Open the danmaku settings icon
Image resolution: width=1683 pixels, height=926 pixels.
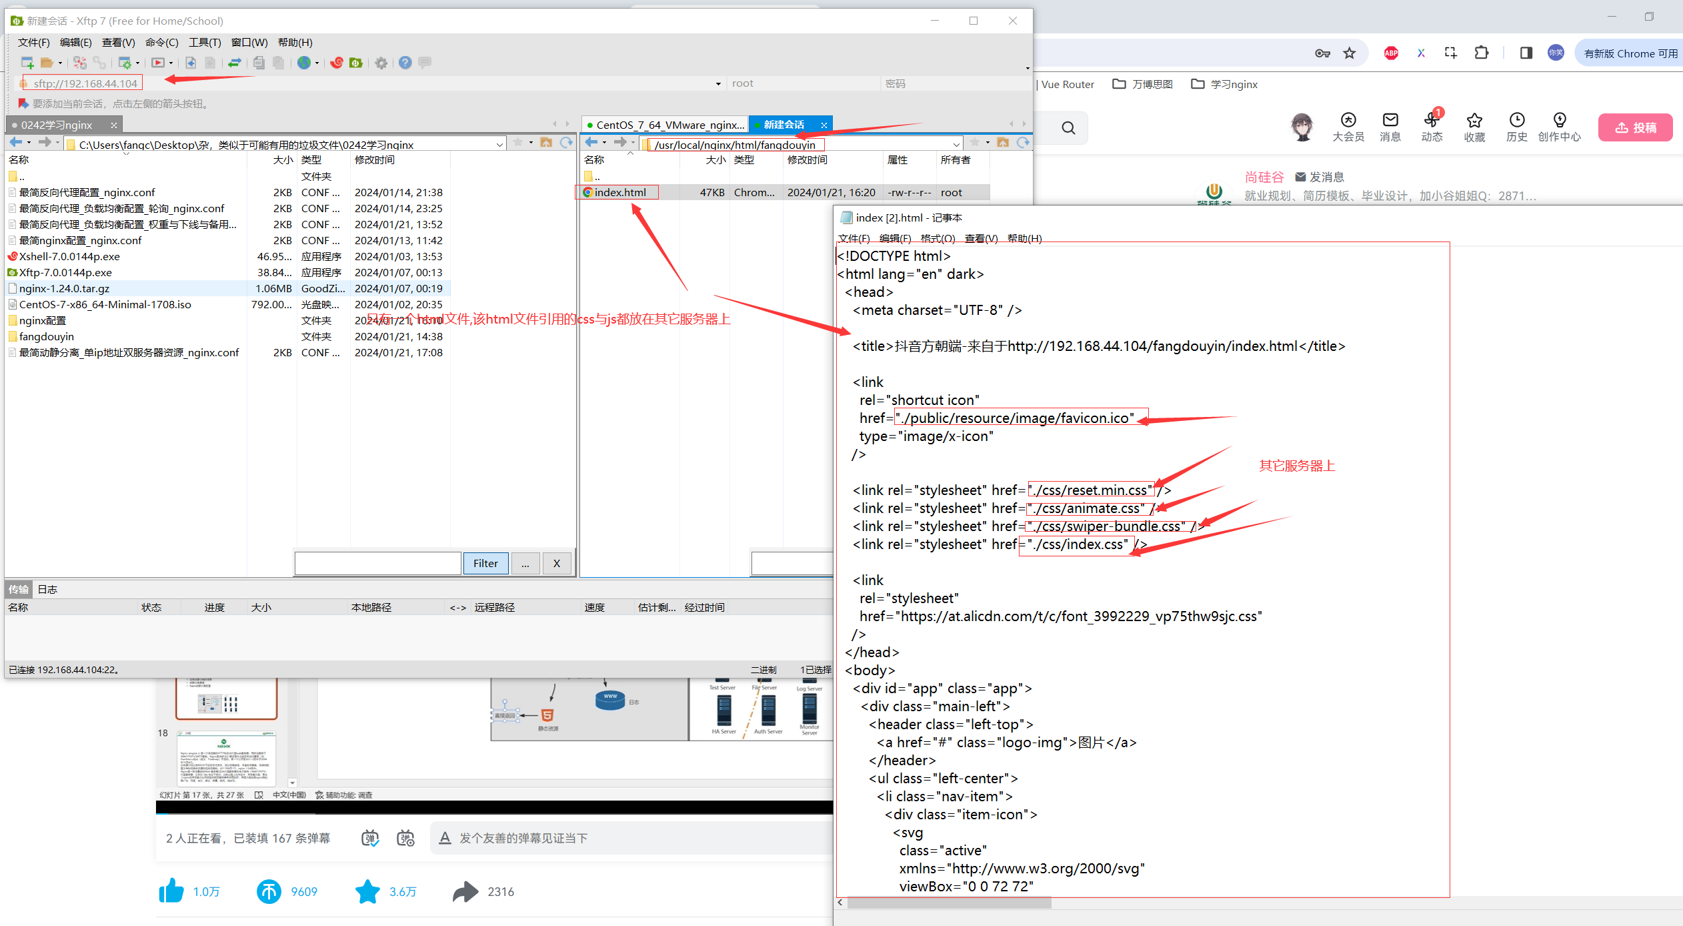pos(405,838)
